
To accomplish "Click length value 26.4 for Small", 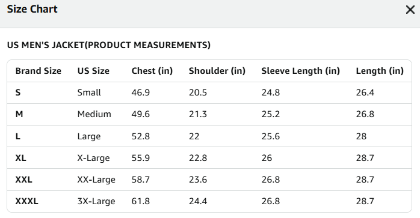I will [x=365, y=92].
